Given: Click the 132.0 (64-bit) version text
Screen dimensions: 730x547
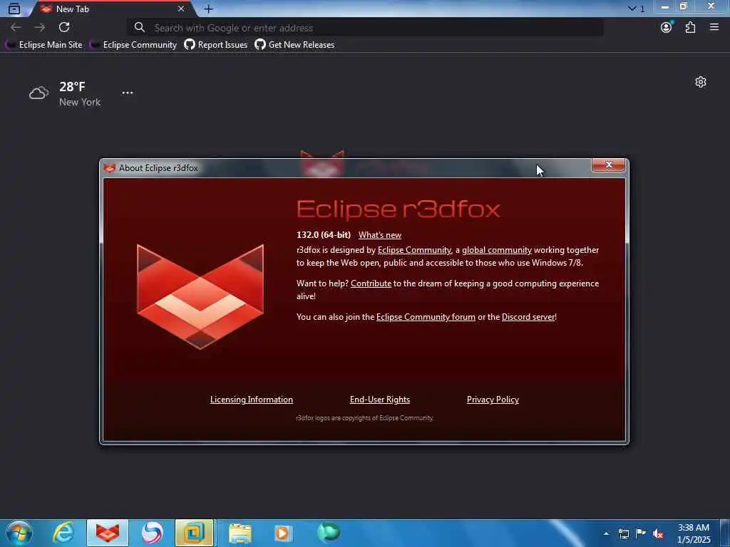Looking at the screenshot, I should click(324, 235).
